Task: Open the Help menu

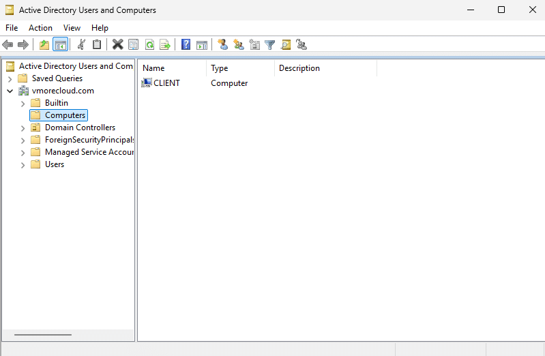Action: click(x=100, y=28)
